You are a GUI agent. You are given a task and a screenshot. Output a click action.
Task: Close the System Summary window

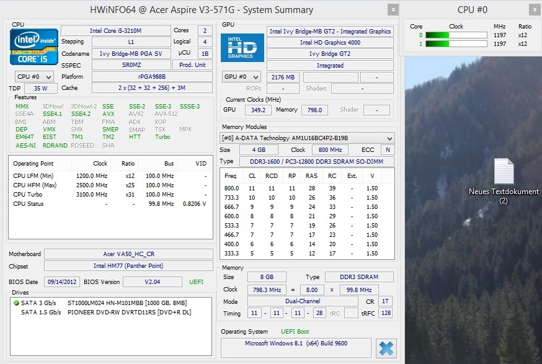point(393,10)
